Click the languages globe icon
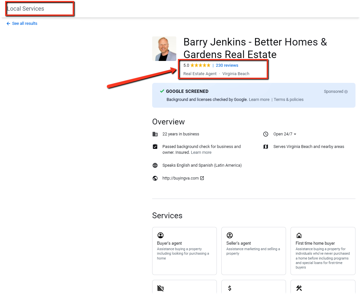This screenshot has width=360, height=294. pos(155,165)
